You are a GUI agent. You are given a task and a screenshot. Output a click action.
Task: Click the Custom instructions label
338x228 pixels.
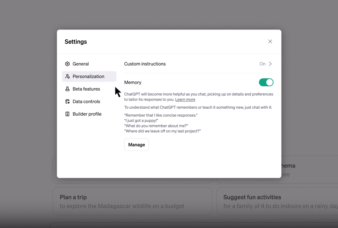145,64
